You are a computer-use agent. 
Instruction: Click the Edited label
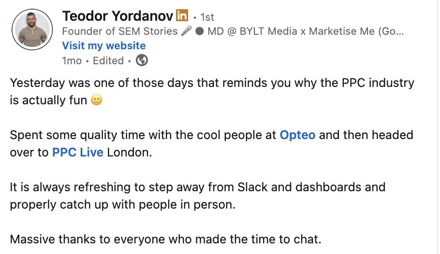[108, 60]
